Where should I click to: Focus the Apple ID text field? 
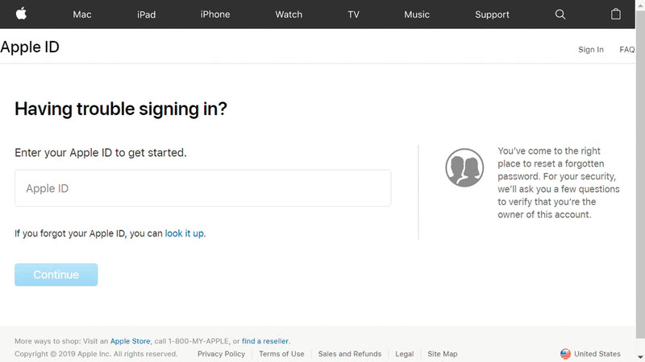(202, 188)
